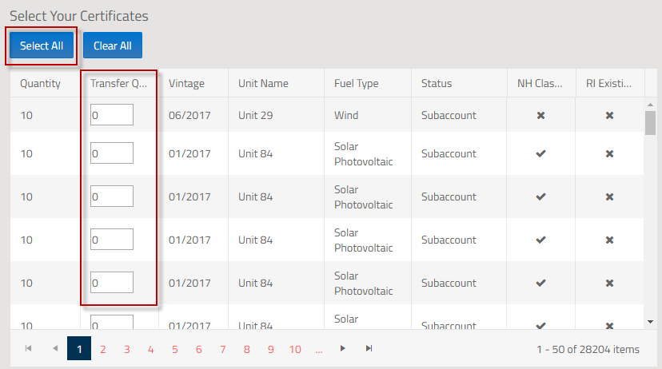This screenshot has height=369, width=662.
Task: Sort by Status column header
Action: click(437, 83)
